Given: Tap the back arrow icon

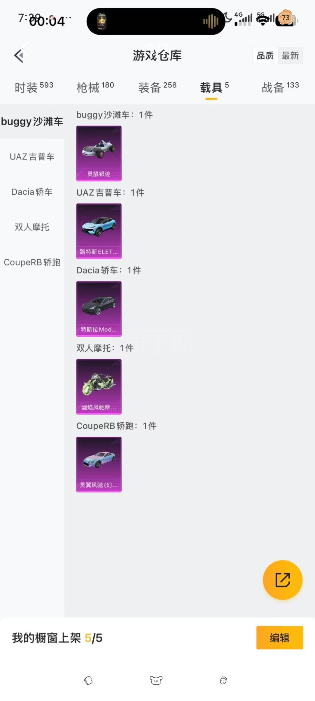Looking at the screenshot, I should [19, 55].
